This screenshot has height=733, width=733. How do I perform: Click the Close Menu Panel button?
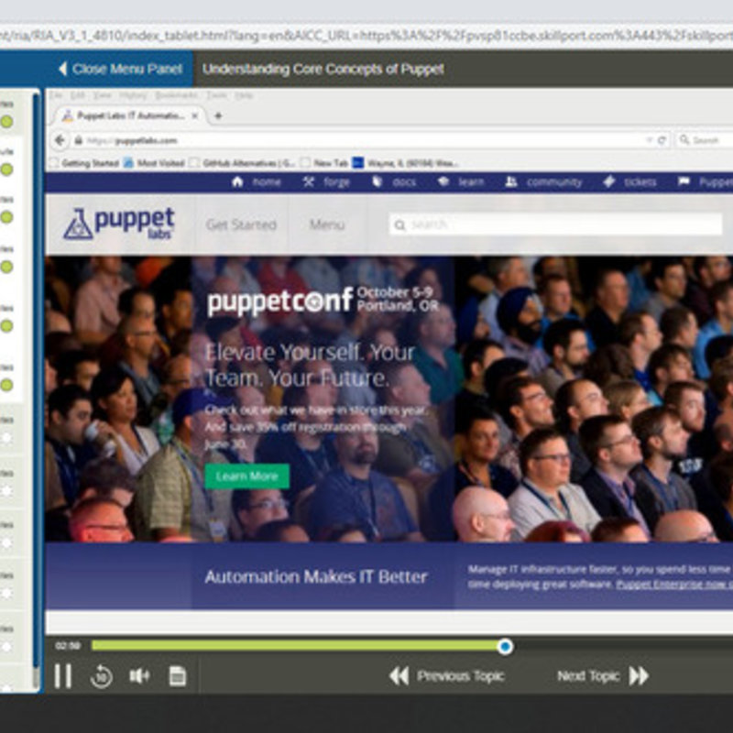121,69
